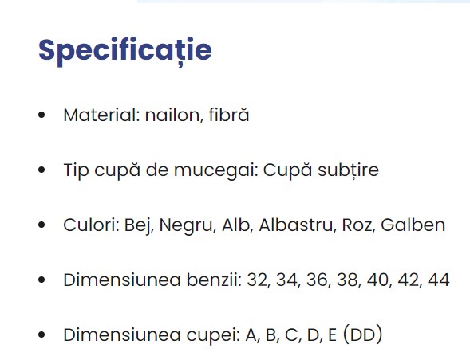Screen dimensions: 470x360
Task: Click the word Galben
Action: pos(413,225)
